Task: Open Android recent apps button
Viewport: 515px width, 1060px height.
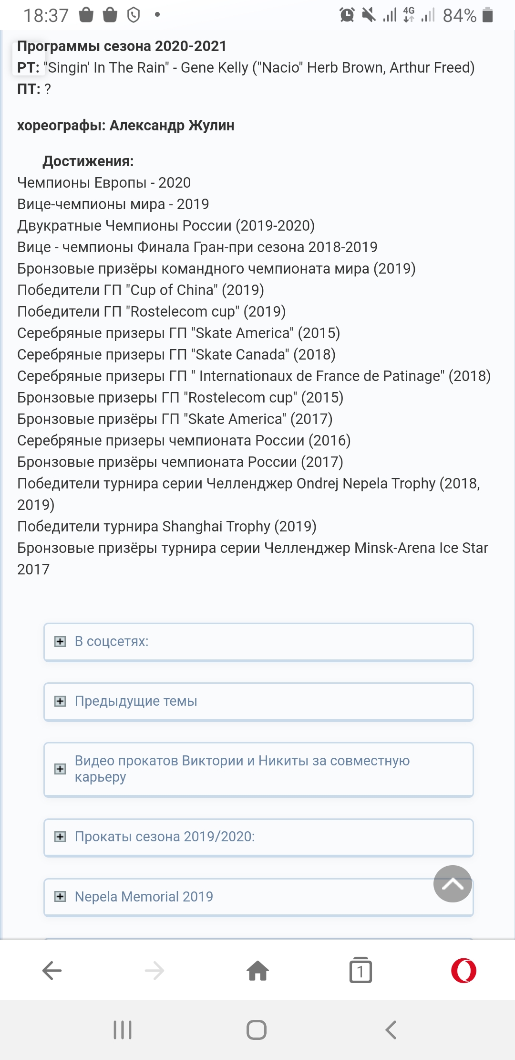Action: tap(123, 1030)
